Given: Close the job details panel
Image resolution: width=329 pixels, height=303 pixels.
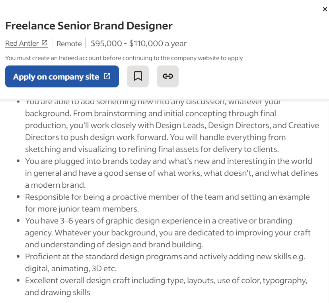Looking at the screenshot, I should (325, 9).
